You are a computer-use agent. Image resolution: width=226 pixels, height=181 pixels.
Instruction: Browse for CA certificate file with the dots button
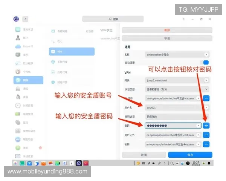206,98
